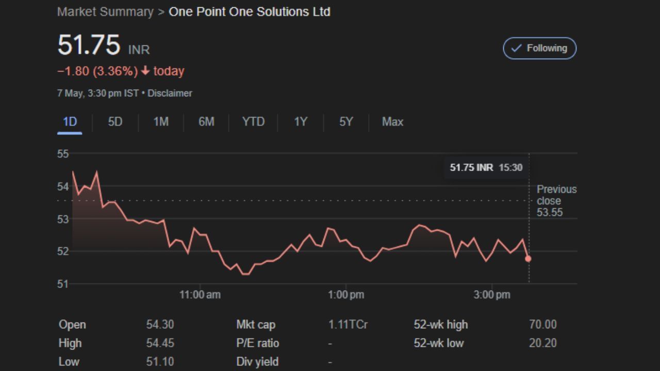660x371 pixels.
Task: Click the Following button
Action: pyautogui.click(x=539, y=48)
